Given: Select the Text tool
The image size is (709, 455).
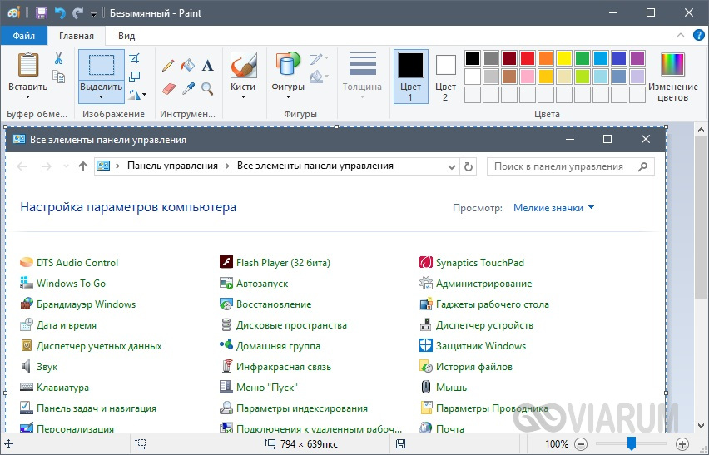Looking at the screenshot, I should pyautogui.click(x=207, y=65).
